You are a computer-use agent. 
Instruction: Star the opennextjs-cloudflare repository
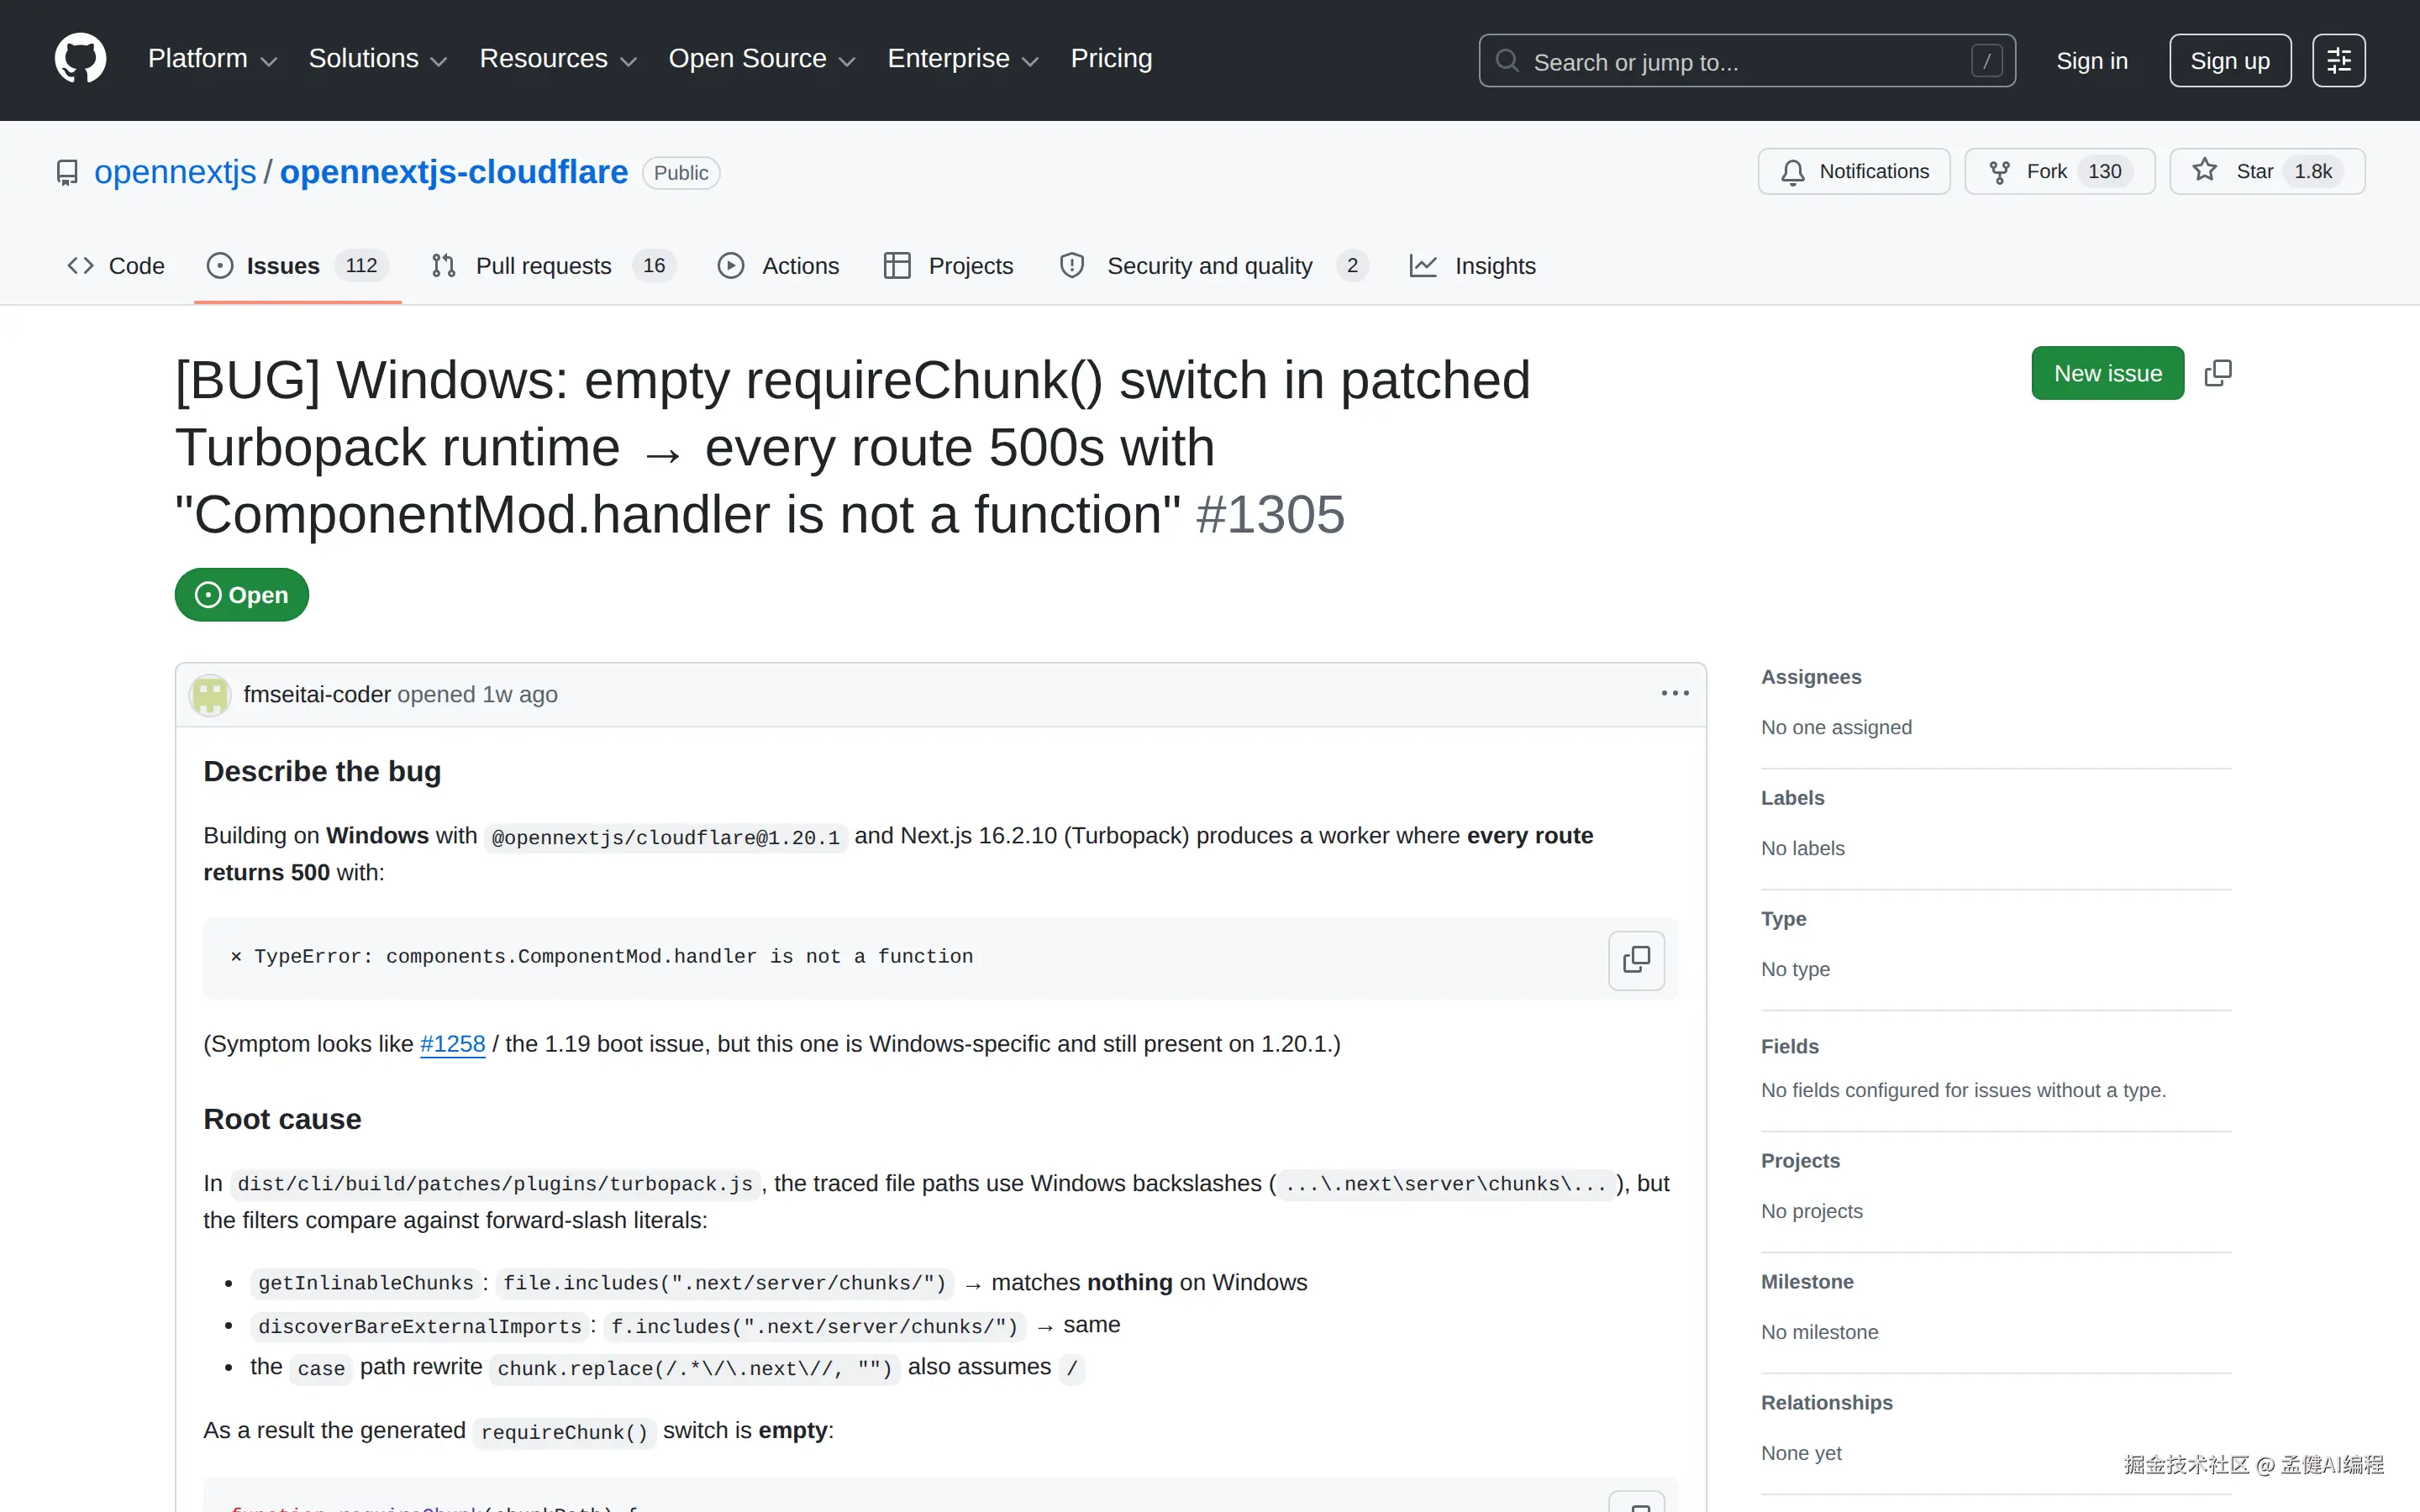[x=2266, y=171]
